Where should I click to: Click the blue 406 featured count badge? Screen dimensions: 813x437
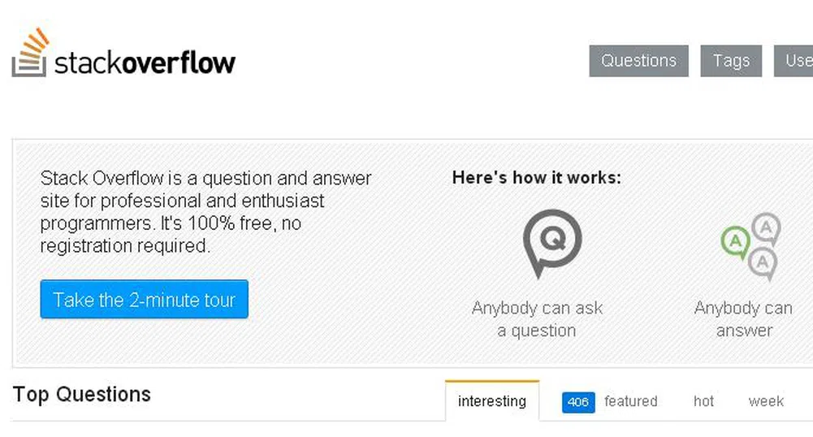(x=578, y=402)
